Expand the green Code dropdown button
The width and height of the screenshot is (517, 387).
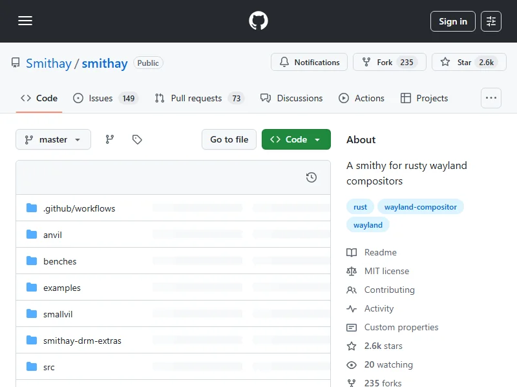(296, 139)
